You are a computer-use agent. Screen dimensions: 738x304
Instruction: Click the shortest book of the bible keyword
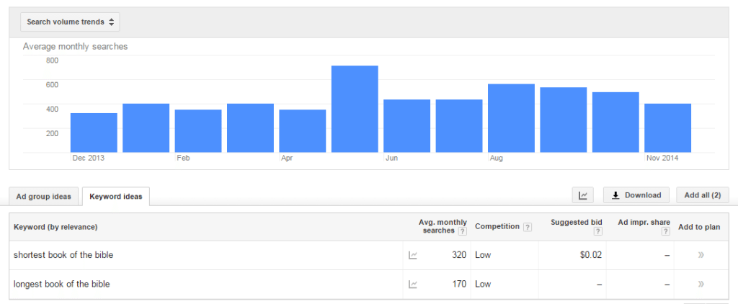click(x=63, y=255)
